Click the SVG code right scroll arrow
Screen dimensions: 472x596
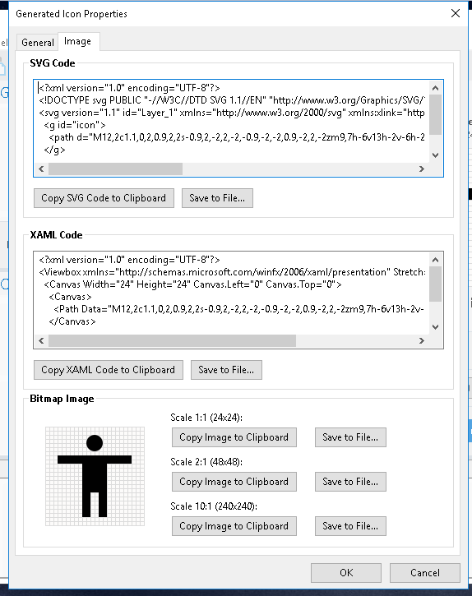pyautogui.click(x=421, y=169)
